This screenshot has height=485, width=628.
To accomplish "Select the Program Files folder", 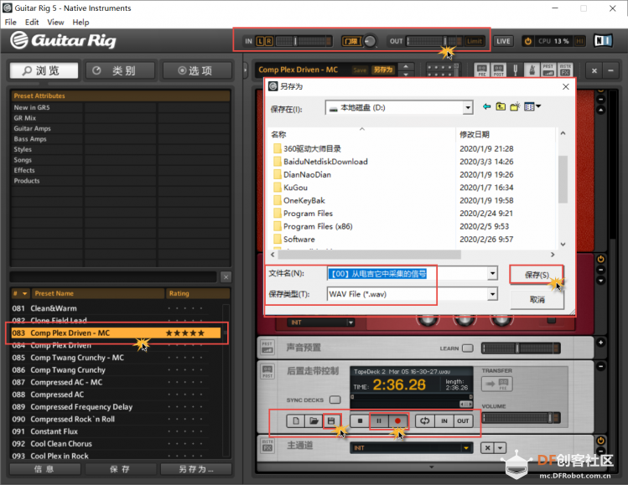I will 308,214.
